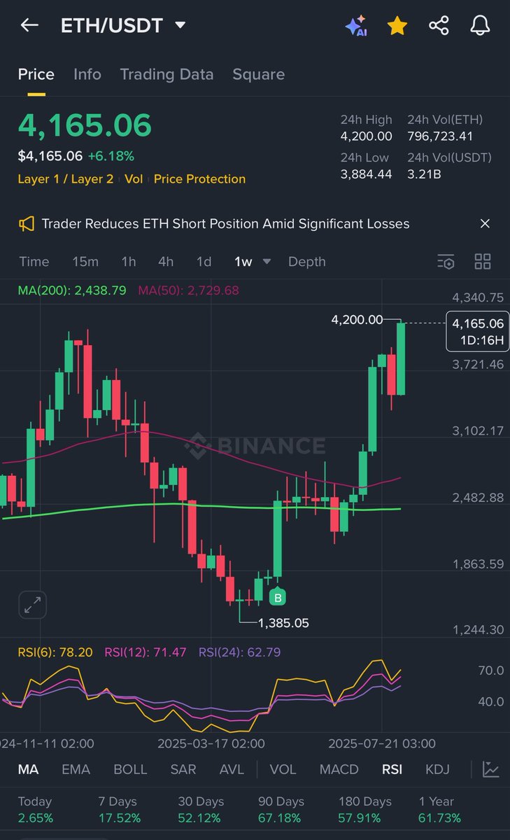Switch to the Depth chart view

tap(307, 262)
